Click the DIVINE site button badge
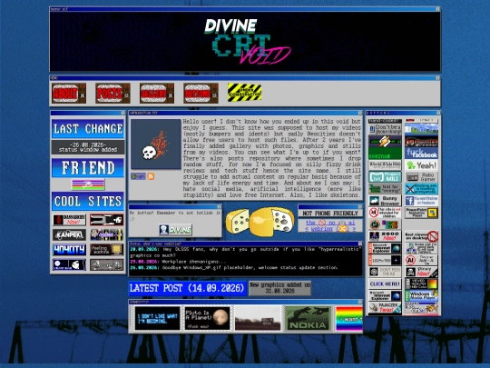Viewport: 490px width, 368px height. 175,230
